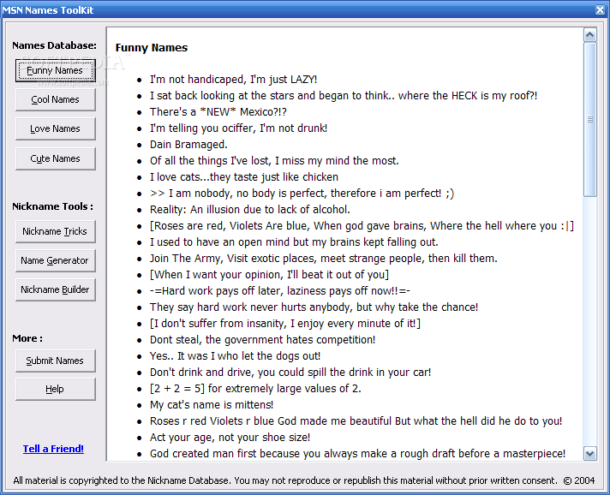Image resolution: width=610 pixels, height=495 pixels.
Task: Click the "God created man first" line
Action: (357, 454)
